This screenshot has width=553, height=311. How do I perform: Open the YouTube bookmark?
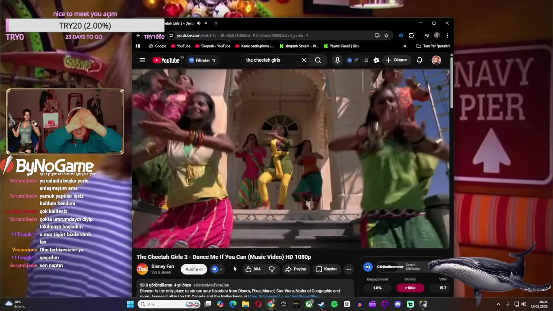click(x=181, y=46)
